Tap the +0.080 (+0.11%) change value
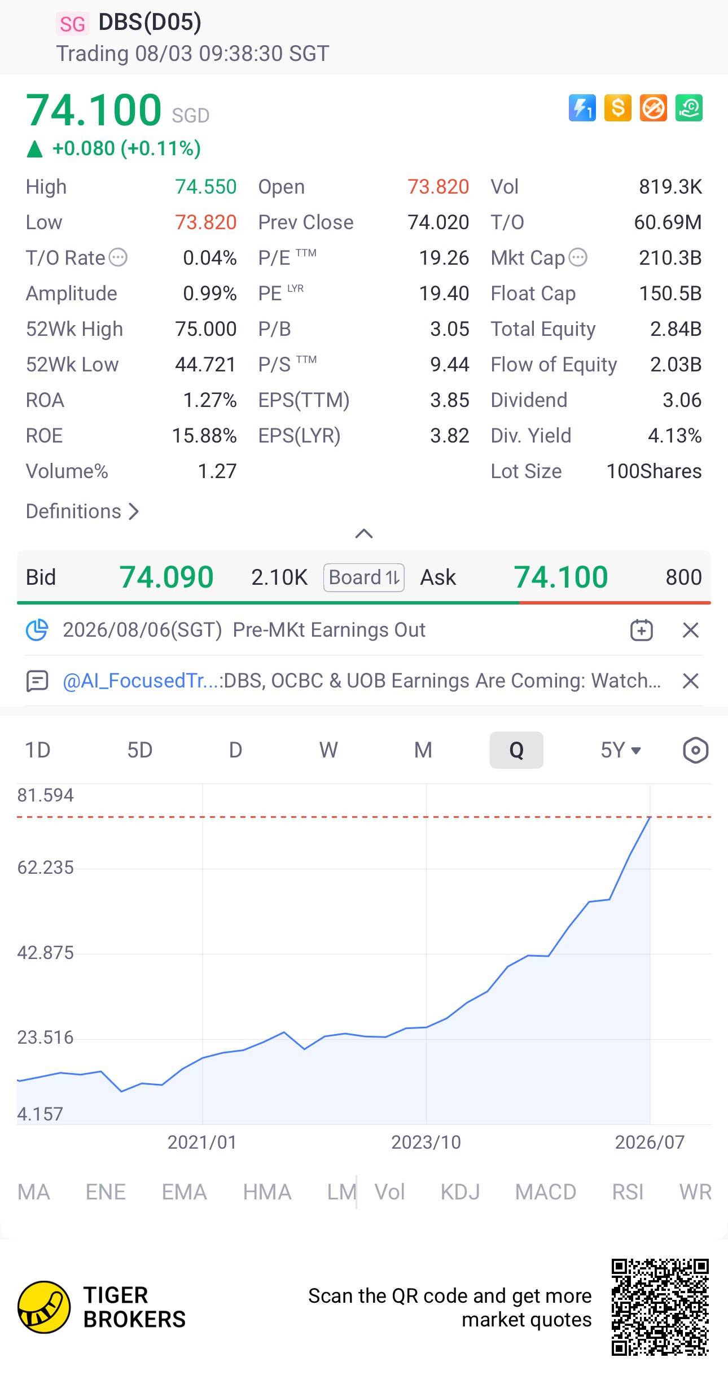The image size is (728, 1375). [x=126, y=148]
